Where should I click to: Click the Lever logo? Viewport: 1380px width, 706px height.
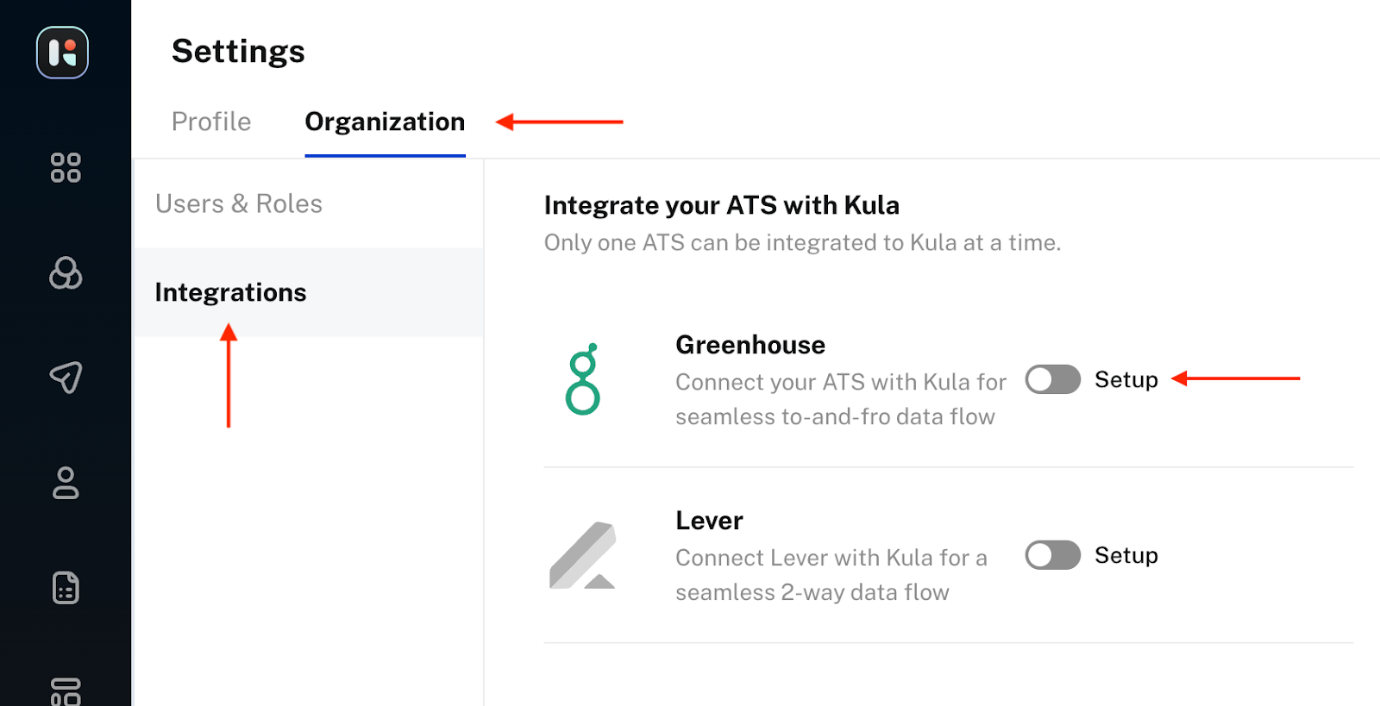(583, 555)
